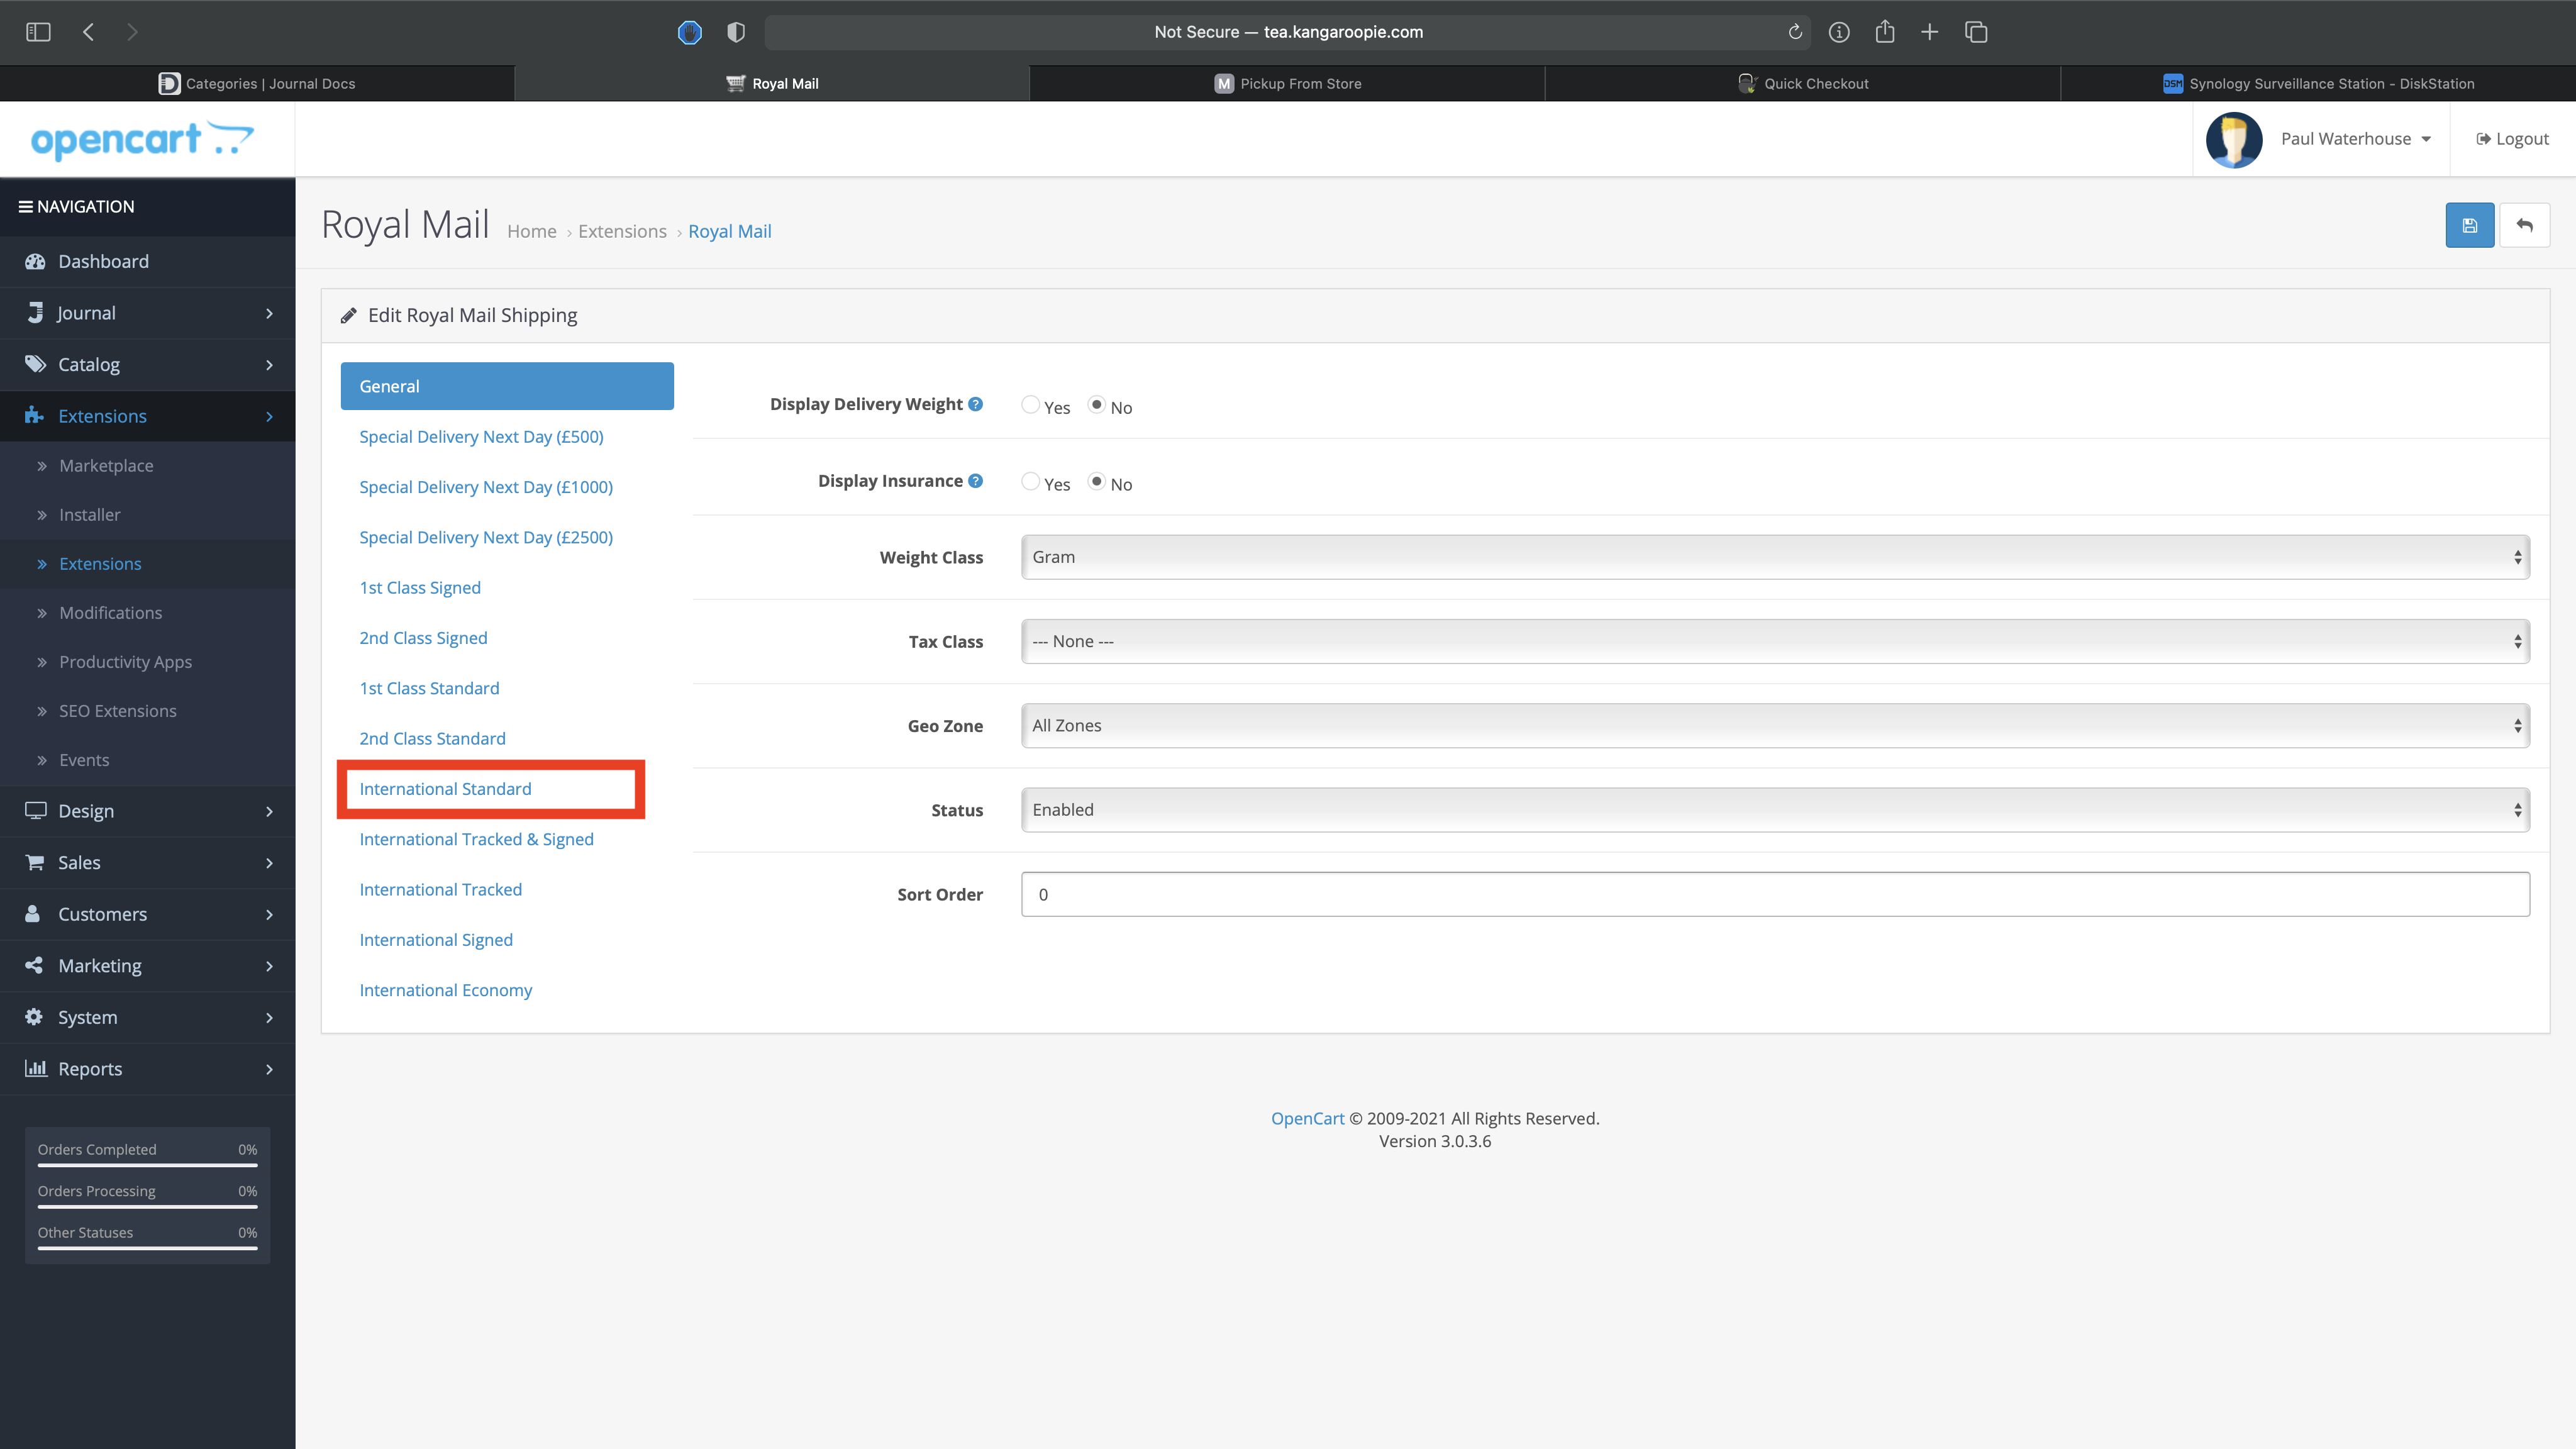Click the Sort Order input field
Screen dimensions: 2576x1449
(1774, 894)
